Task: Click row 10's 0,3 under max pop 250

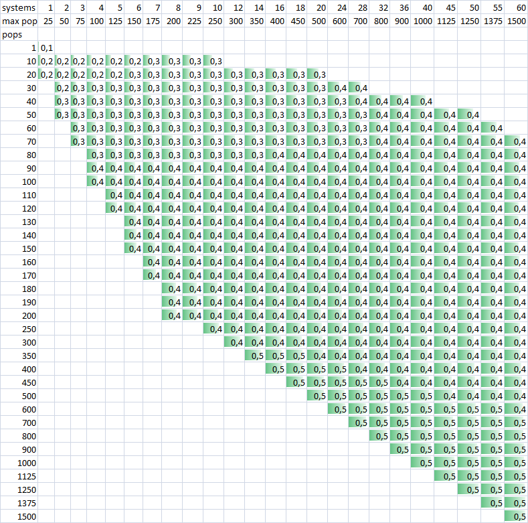Action: click(213, 62)
